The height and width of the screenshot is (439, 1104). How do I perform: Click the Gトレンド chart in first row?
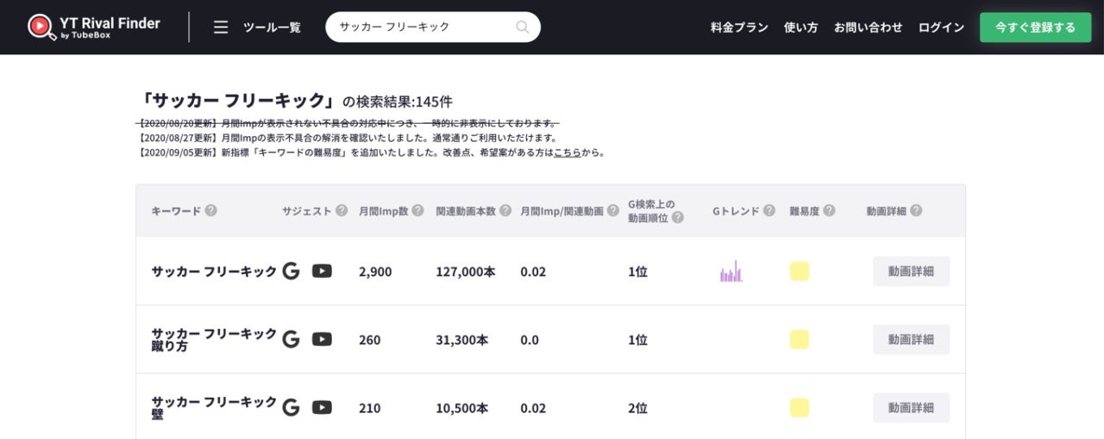(x=731, y=271)
